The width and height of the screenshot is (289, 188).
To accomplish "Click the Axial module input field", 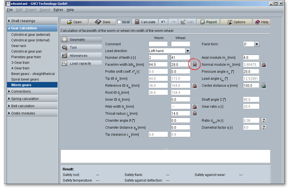I will [x=251, y=58].
